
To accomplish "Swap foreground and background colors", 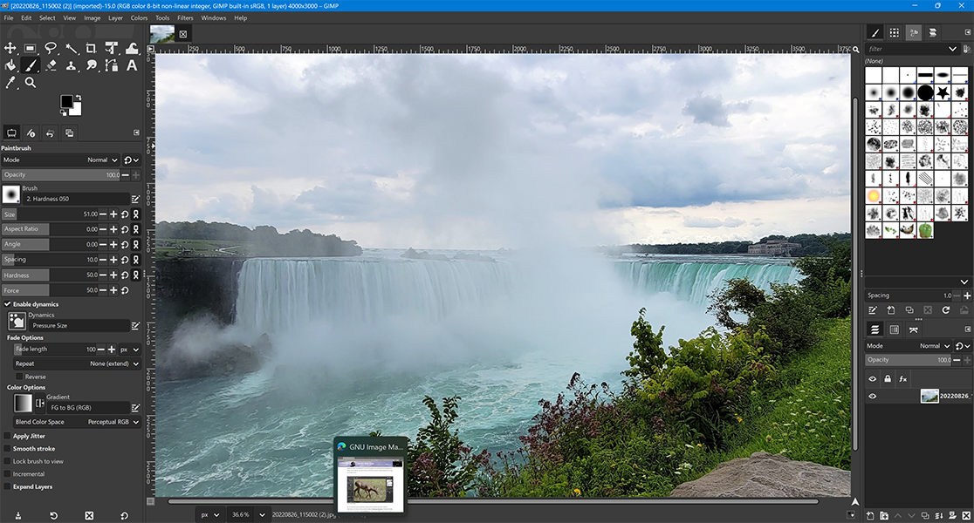I will click(x=79, y=98).
